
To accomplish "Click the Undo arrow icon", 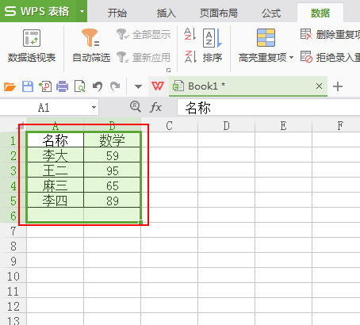I will [98, 86].
